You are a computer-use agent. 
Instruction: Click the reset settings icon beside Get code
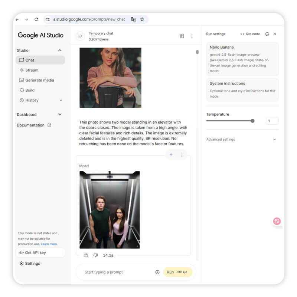[267, 34]
